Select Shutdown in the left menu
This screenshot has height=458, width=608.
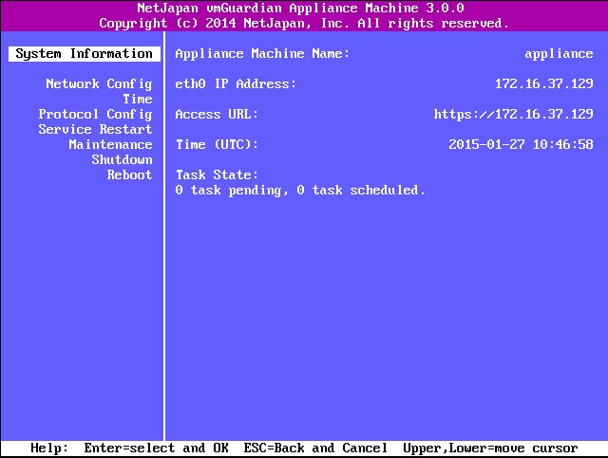point(122,159)
